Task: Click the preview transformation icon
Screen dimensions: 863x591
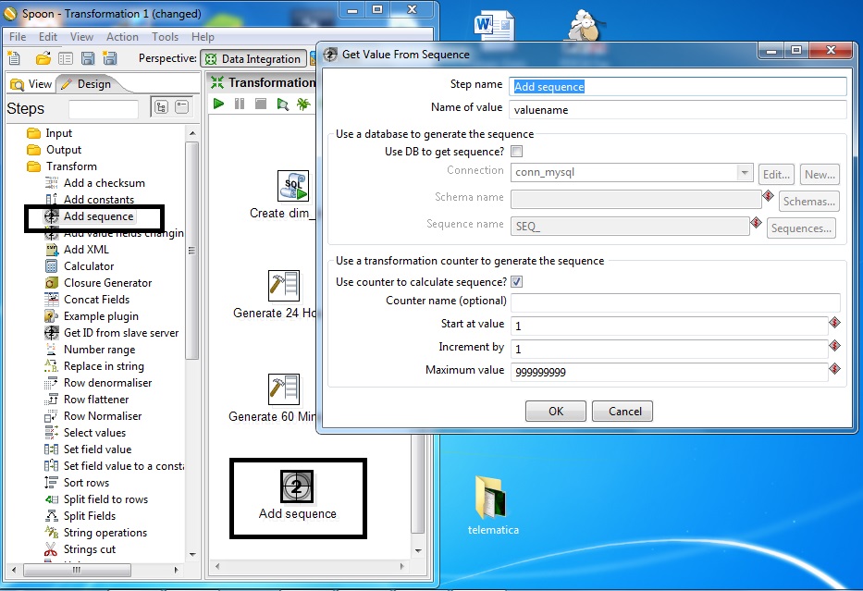Action: 282,104
